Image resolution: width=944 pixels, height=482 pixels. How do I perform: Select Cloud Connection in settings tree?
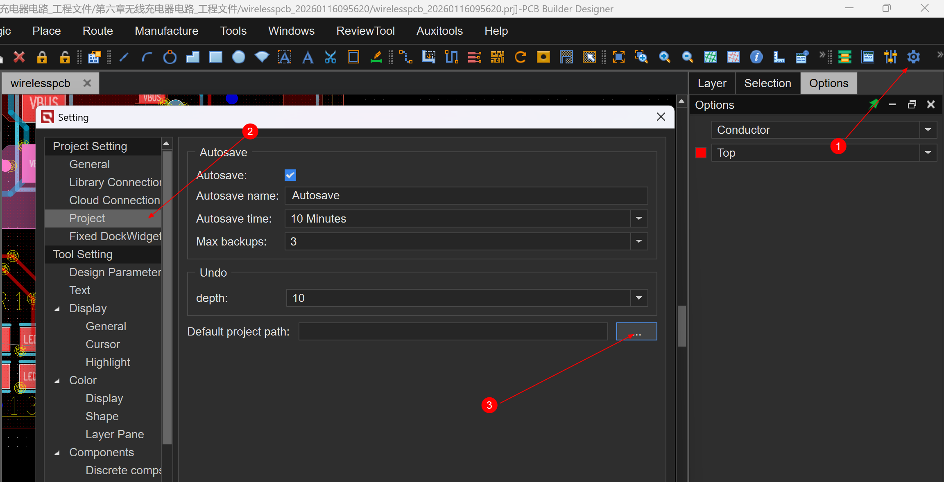[x=114, y=200]
